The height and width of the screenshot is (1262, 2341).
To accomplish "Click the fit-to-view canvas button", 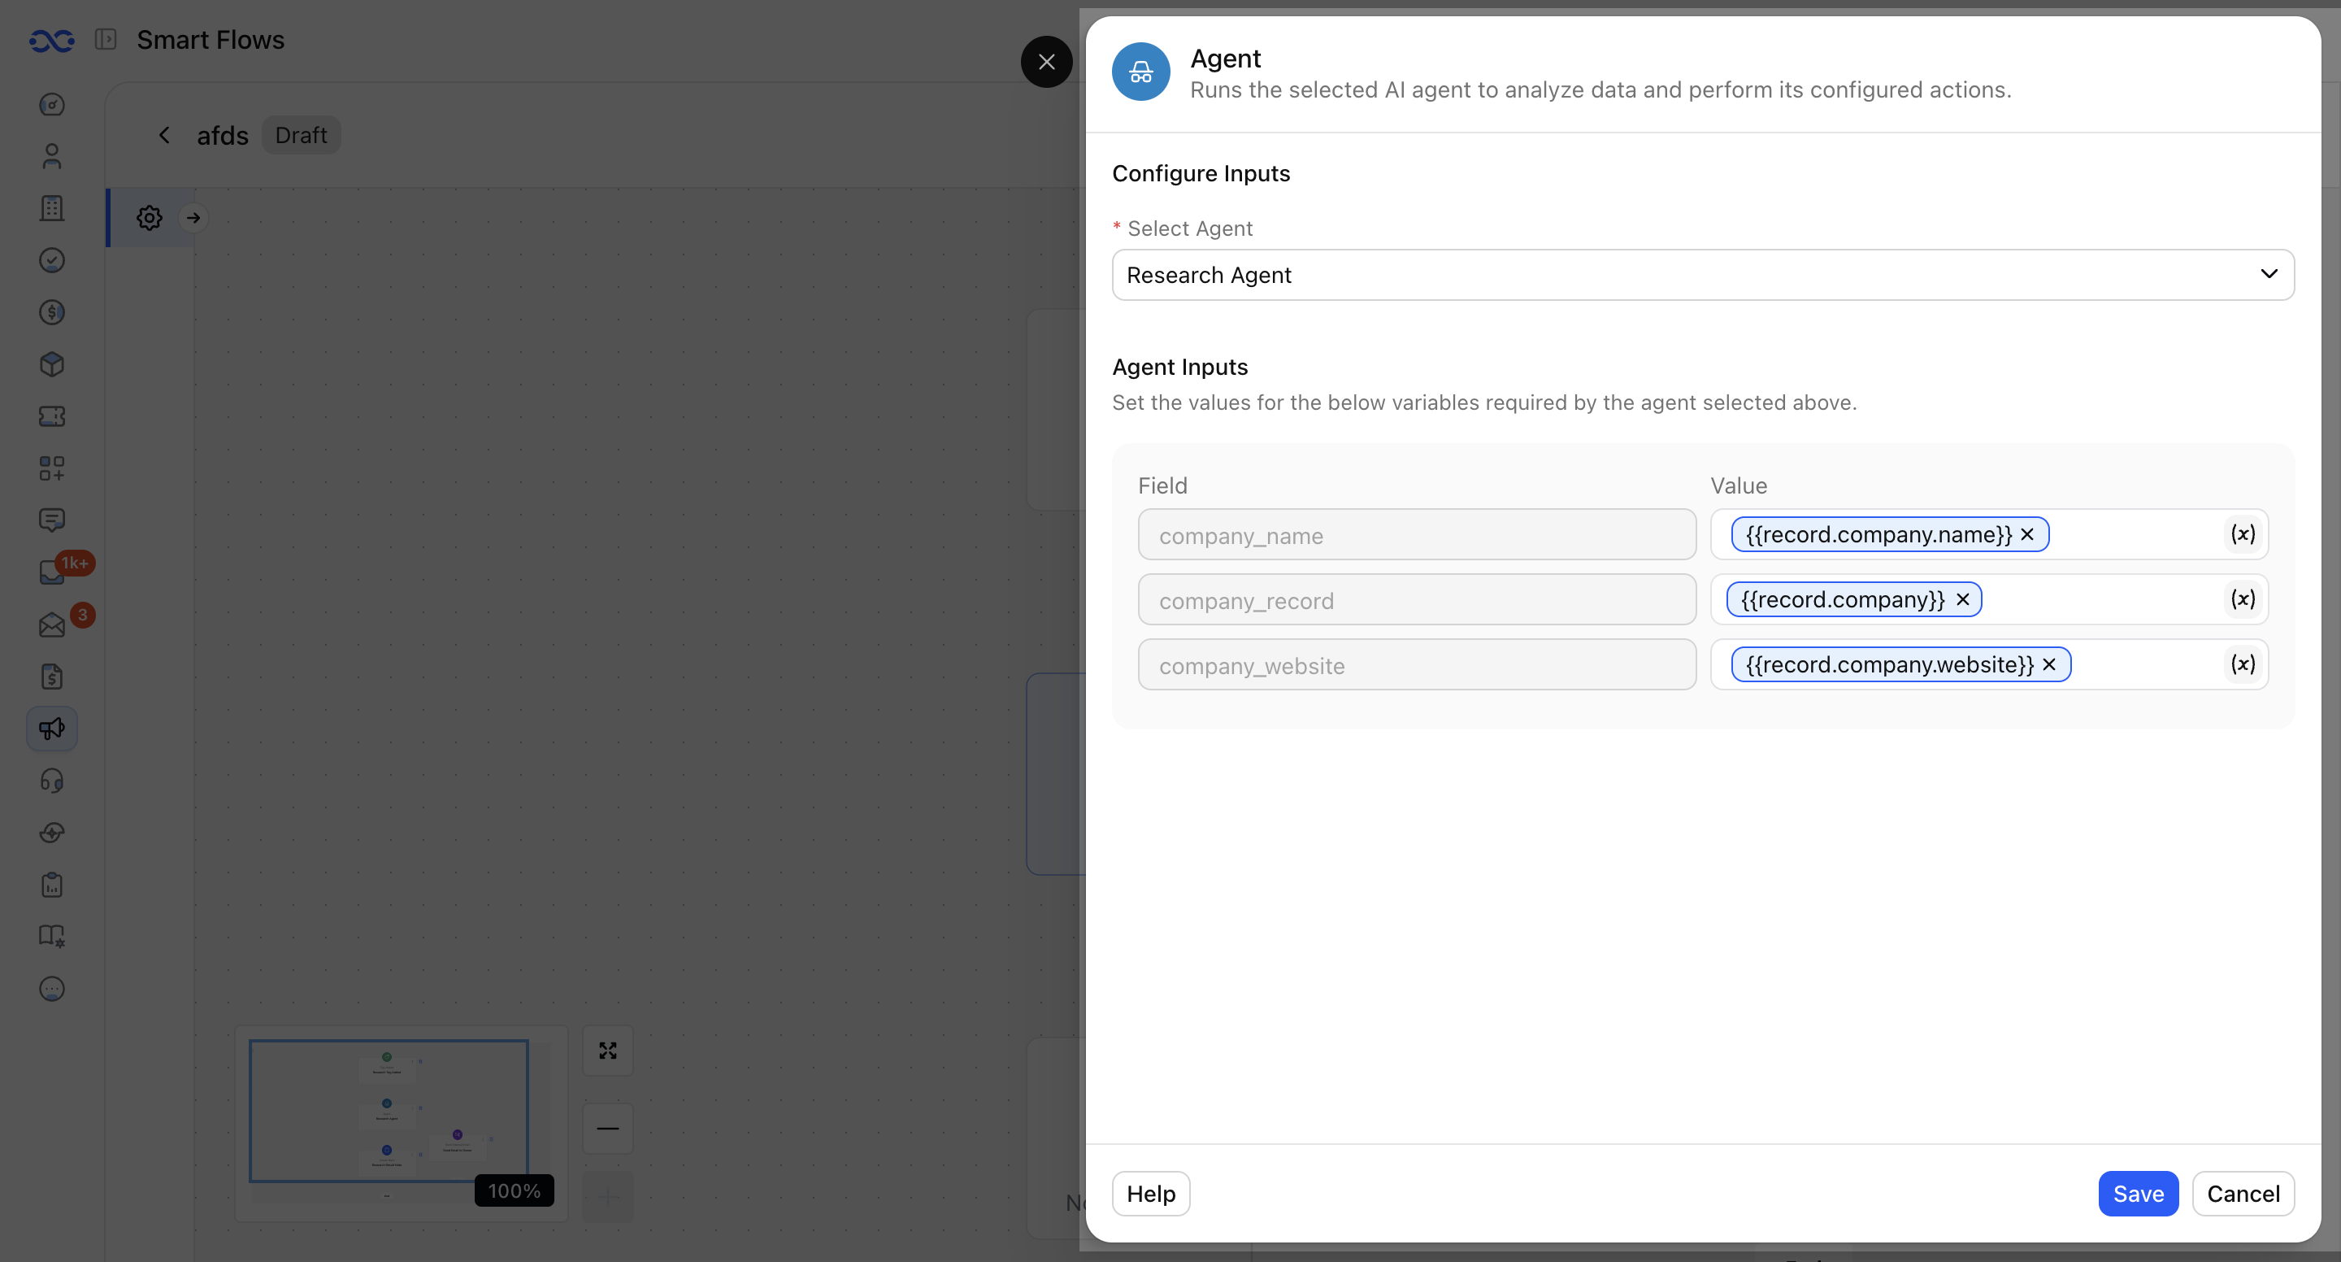I will [x=608, y=1051].
